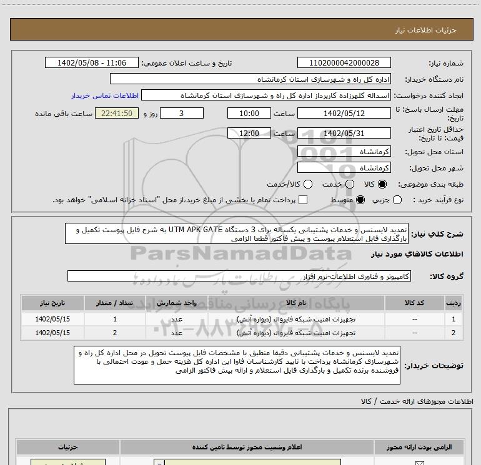The width and height of the screenshot is (481, 465).
Task: Click the واحد شمارش column header
Action: coord(177,303)
